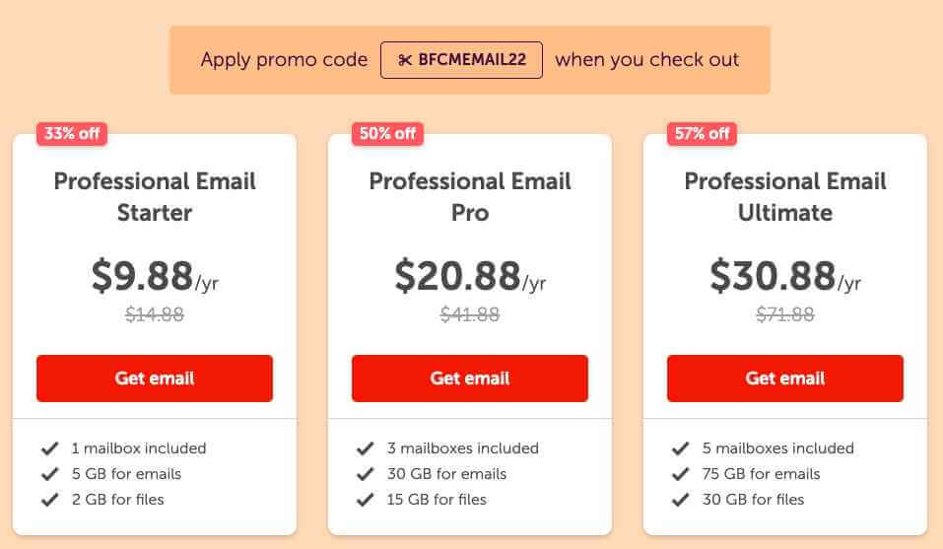This screenshot has width=943, height=549.
Task: Select the Professional Email Starter heading
Action: (155, 196)
